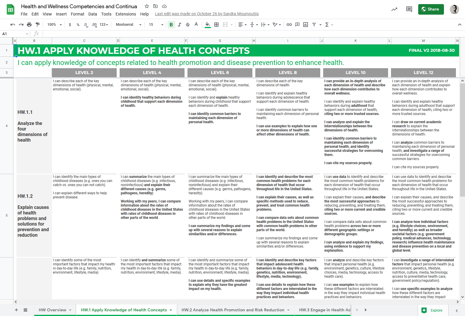Open the last edit history link
Image resolution: width=465 pixels, height=316 pixels.
[x=206, y=14]
